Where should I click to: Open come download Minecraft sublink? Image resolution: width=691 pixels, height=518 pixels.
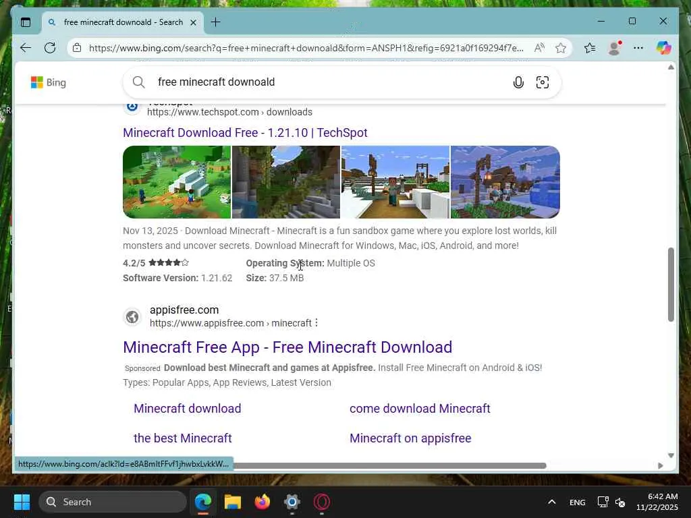tap(420, 408)
